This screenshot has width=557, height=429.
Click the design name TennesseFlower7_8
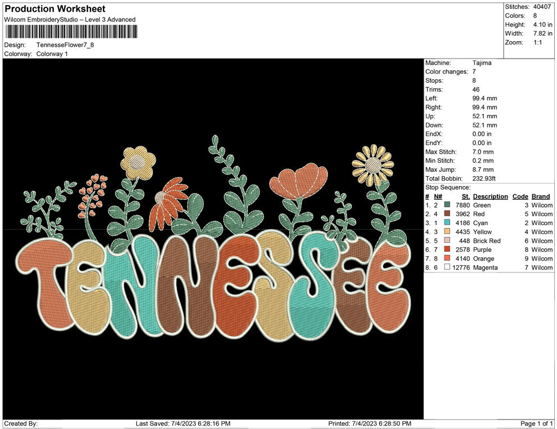pos(65,44)
